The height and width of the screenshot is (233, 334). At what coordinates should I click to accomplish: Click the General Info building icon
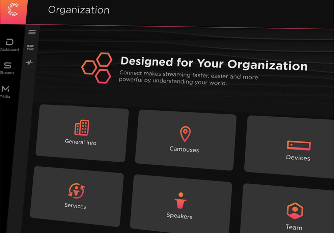point(82,128)
